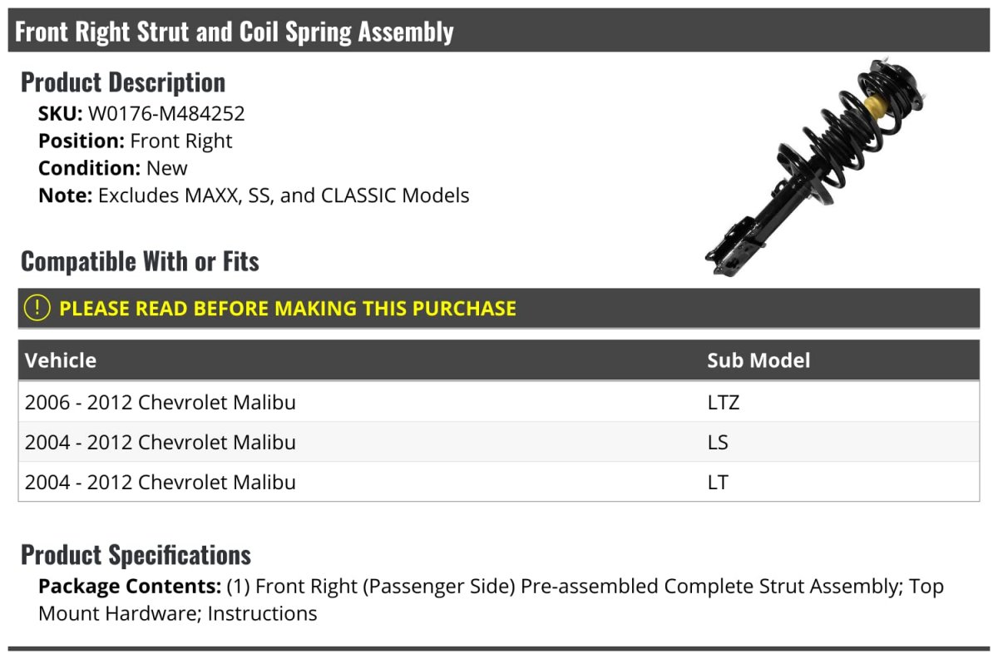This screenshot has width=998, height=659.
Task: Click the Condition: New text
Action: point(113,167)
